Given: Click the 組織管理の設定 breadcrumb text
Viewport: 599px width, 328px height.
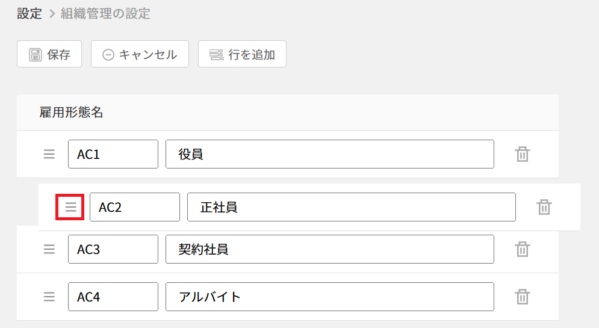Looking at the screenshot, I should point(105,13).
